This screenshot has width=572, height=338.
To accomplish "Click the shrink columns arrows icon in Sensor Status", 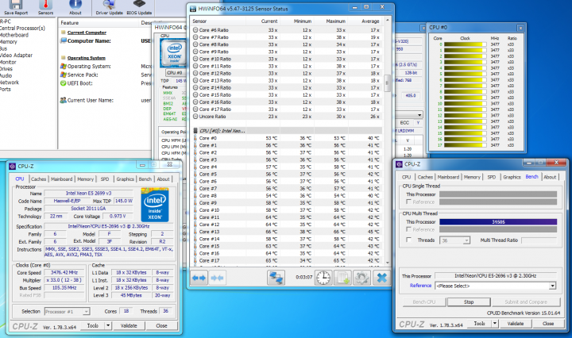I will (x=217, y=278).
